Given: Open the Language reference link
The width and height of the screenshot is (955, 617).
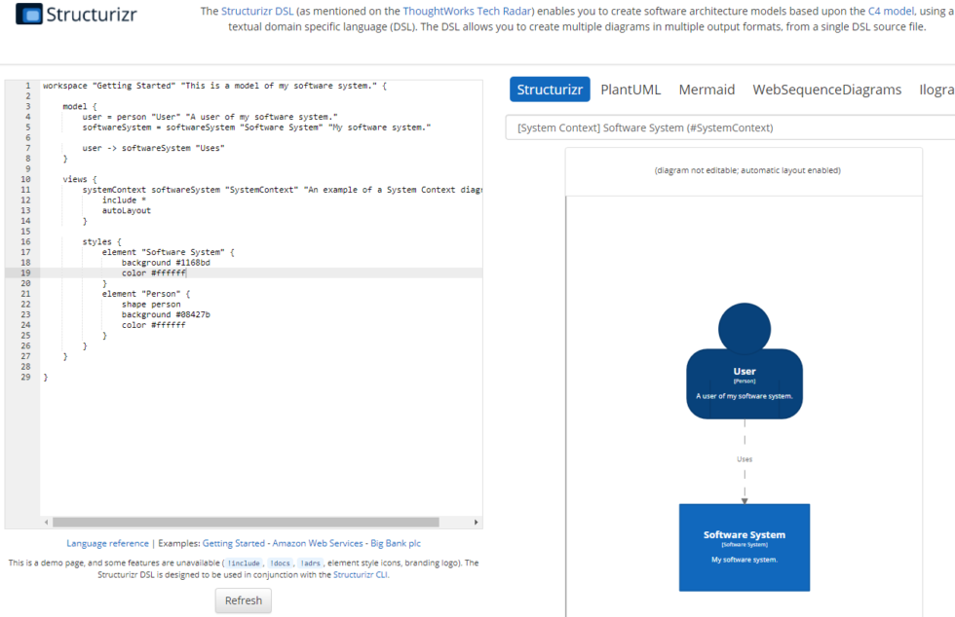Looking at the screenshot, I should point(107,543).
